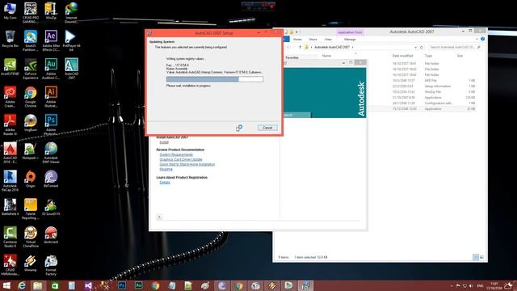The height and width of the screenshot is (291, 517).
Task: Open the Share tab in File Explorer
Action: pos(313,40)
